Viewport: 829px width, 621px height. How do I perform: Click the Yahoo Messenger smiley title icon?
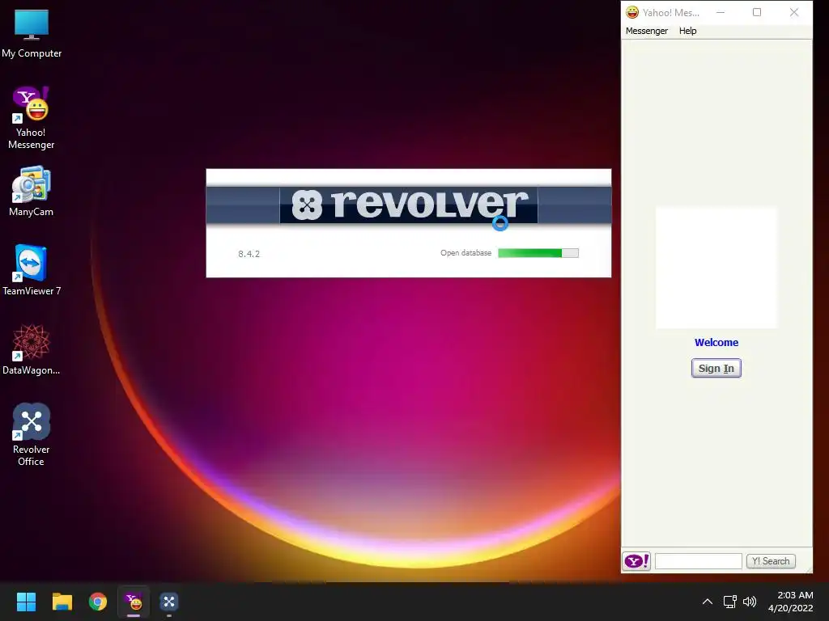pos(632,12)
